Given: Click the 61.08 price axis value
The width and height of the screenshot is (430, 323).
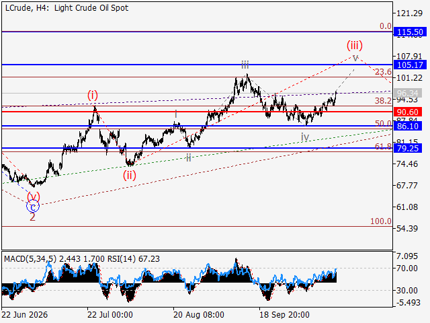Looking at the screenshot, I should coord(407,207).
